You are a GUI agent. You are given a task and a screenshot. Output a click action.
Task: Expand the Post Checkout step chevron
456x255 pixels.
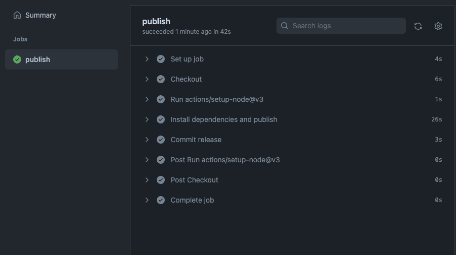point(147,180)
